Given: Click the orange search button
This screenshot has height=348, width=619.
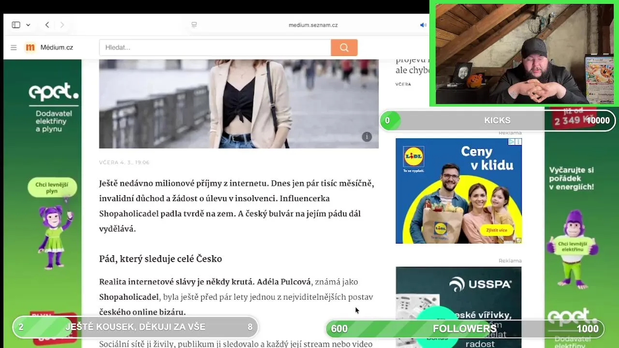Looking at the screenshot, I should 344,47.
